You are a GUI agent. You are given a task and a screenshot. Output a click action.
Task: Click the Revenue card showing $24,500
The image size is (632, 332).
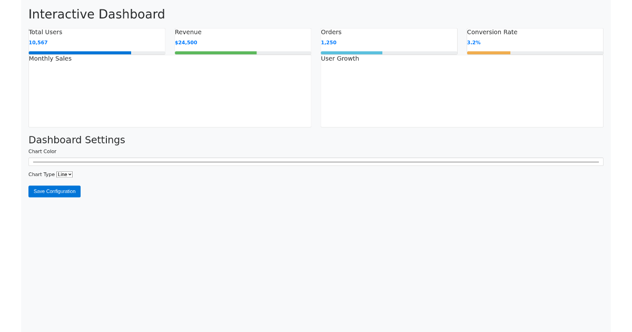[242, 40]
